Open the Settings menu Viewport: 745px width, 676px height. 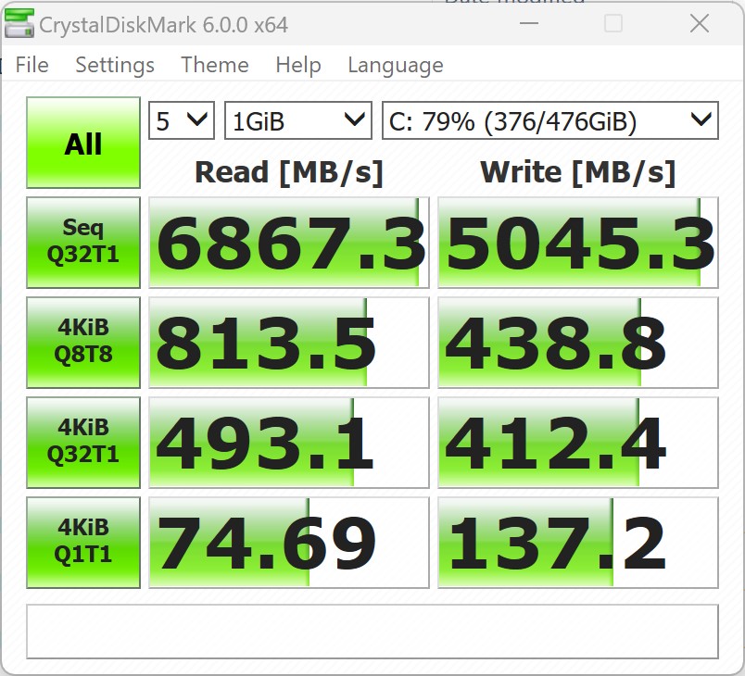[115, 65]
